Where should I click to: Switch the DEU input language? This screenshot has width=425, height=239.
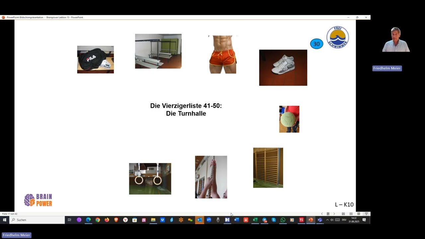344,220
